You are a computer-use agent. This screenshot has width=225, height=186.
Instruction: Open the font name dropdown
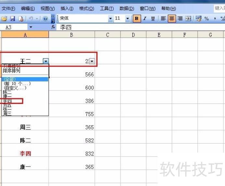click(110, 19)
